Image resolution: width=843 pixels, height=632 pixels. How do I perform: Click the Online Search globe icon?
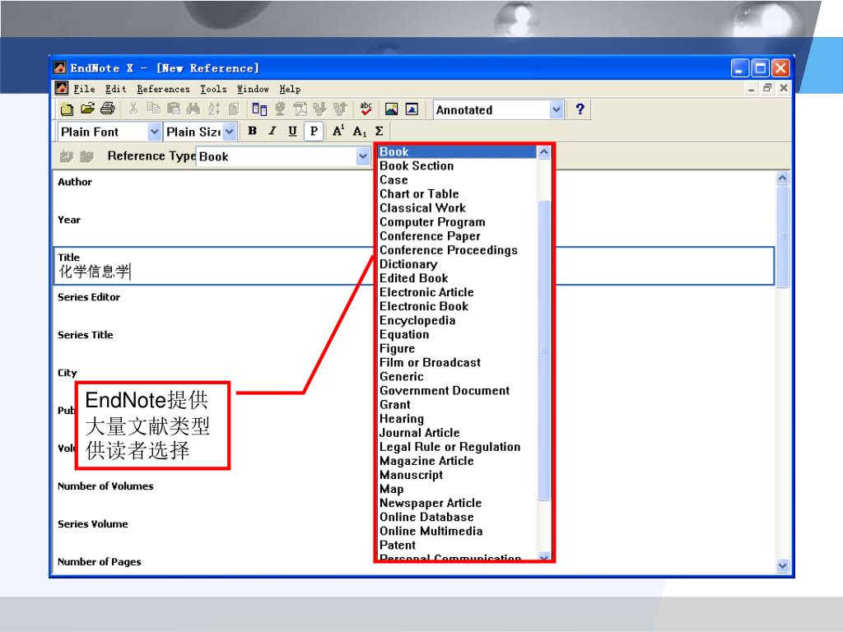(x=280, y=109)
